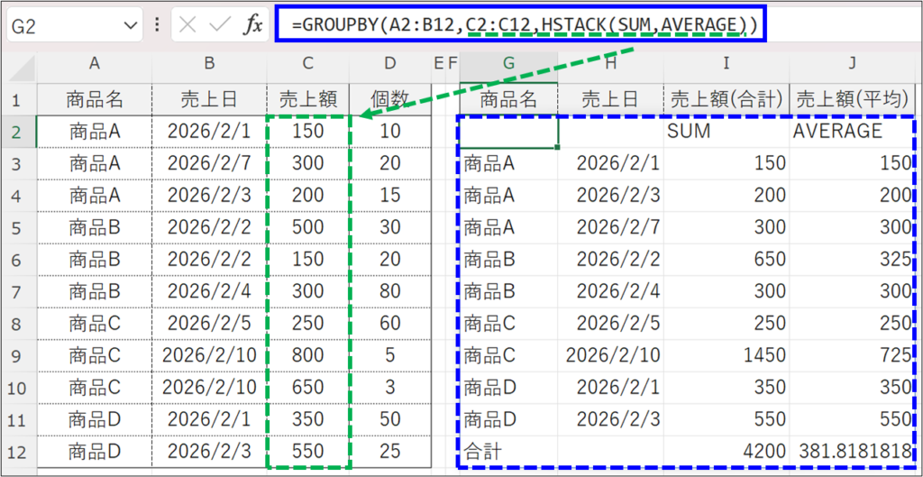923x477 pixels.
Task: Select the 合計 total cell in column G
Action: (509, 451)
